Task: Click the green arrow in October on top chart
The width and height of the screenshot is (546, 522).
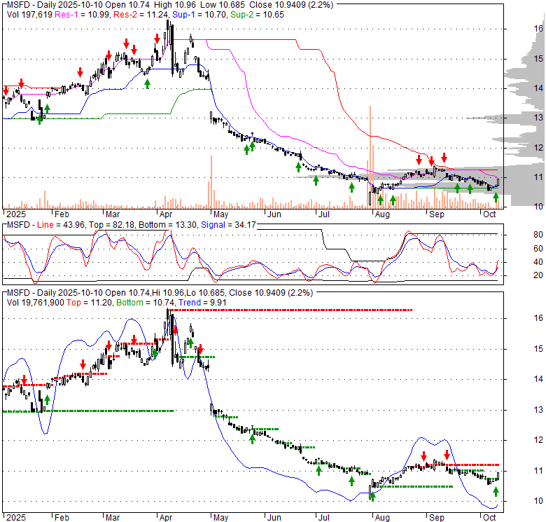Action: [x=496, y=198]
